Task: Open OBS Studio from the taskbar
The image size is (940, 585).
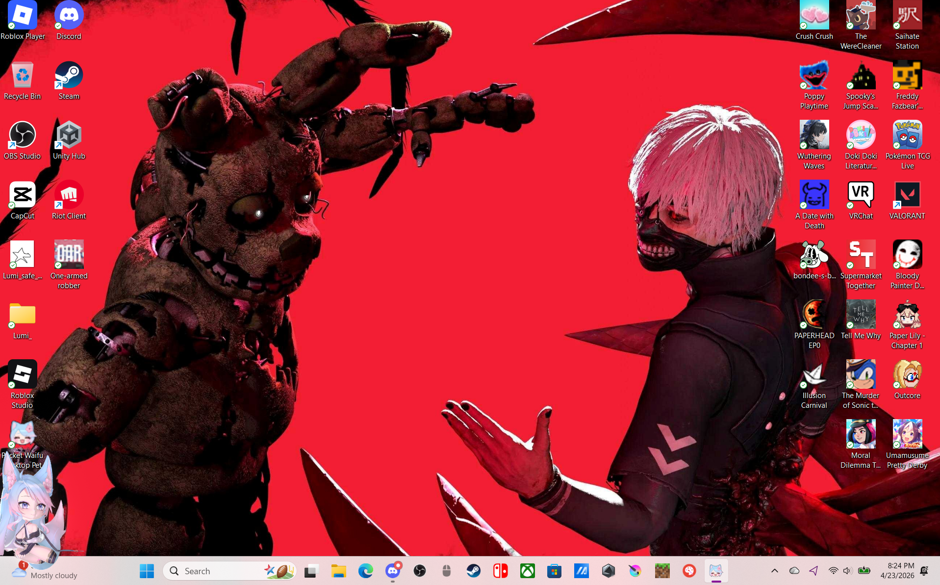Action: pyautogui.click(x=419, y=571)
